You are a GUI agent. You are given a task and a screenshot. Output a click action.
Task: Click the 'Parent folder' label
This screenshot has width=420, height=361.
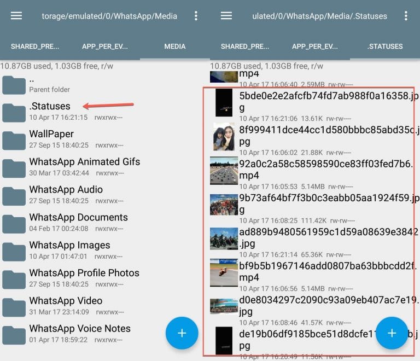[x=50, y=90]
